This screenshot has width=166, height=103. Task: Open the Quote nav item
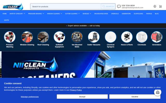(x=6, y=20)
